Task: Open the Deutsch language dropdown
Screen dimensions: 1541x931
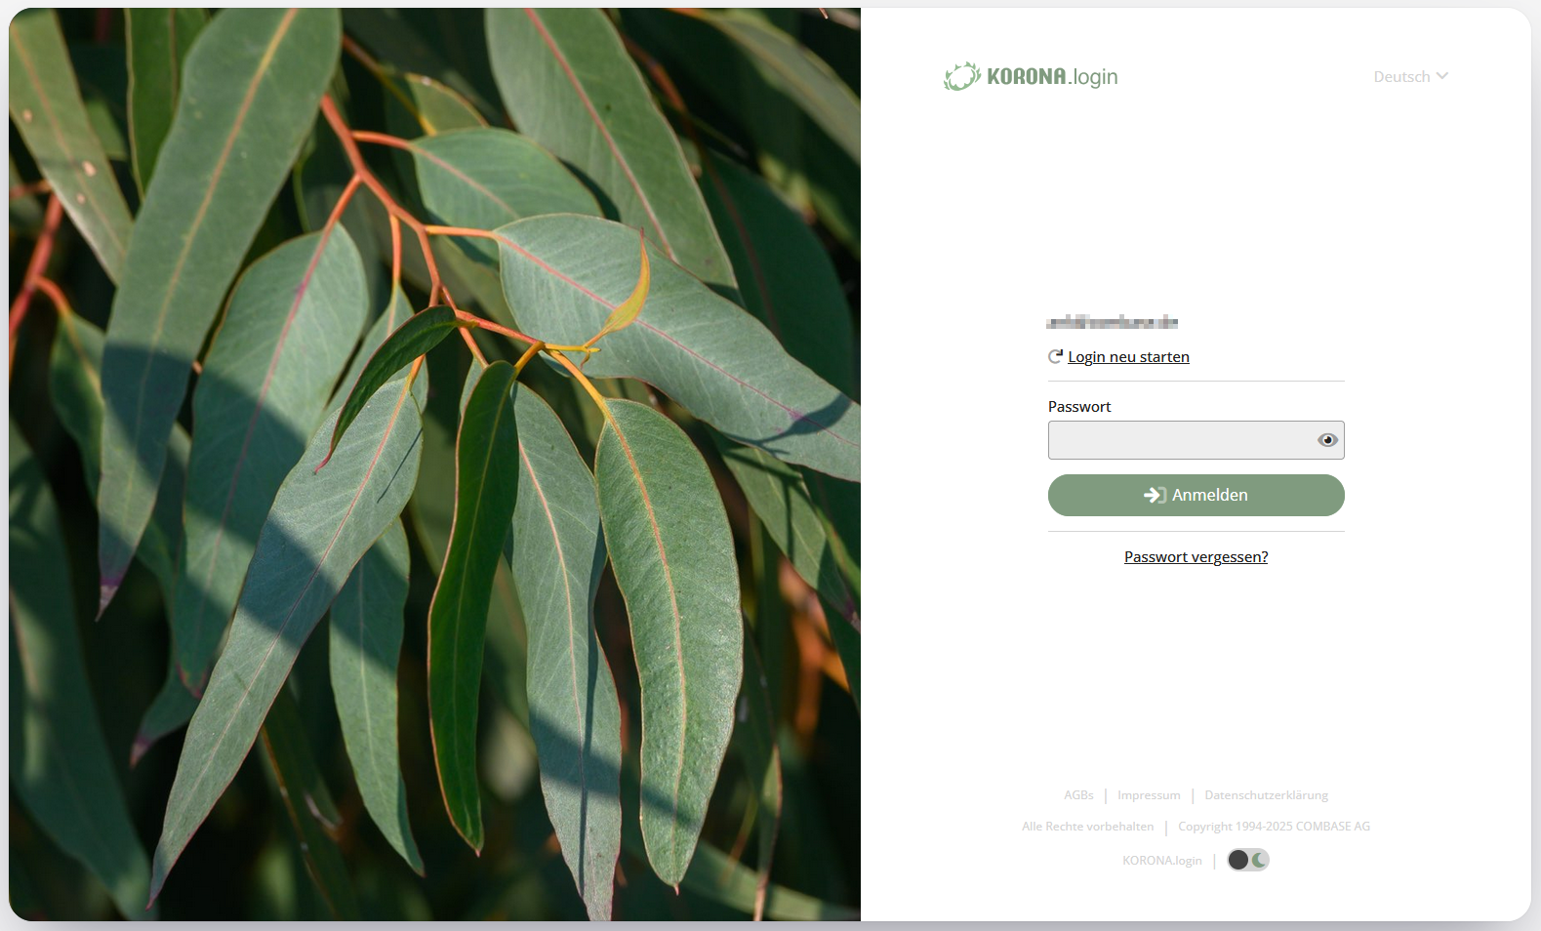Action: click(1411, 76)
